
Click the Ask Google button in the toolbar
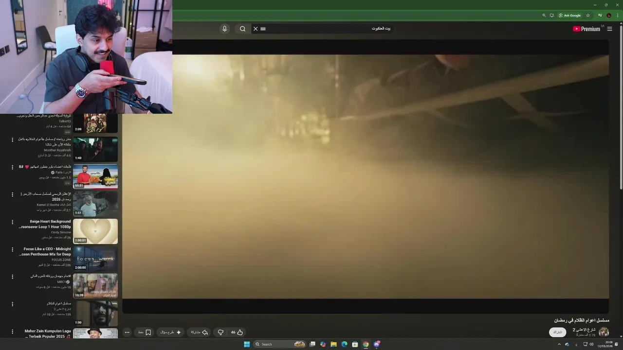[x=570, y=16]
